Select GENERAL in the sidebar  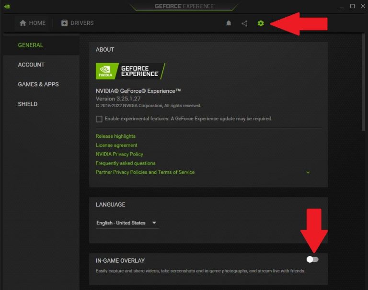(x=41, y=45)
